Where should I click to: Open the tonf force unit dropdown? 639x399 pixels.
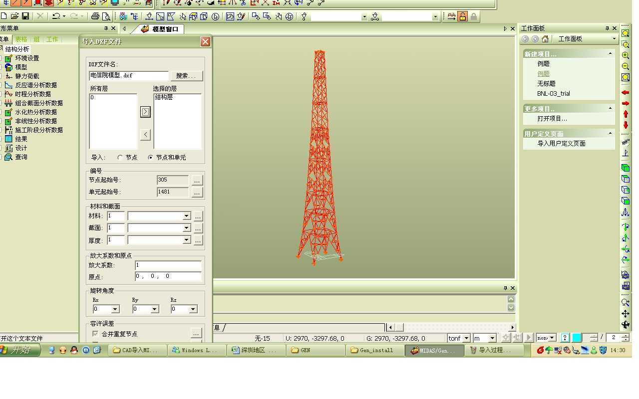pos(467,338)
